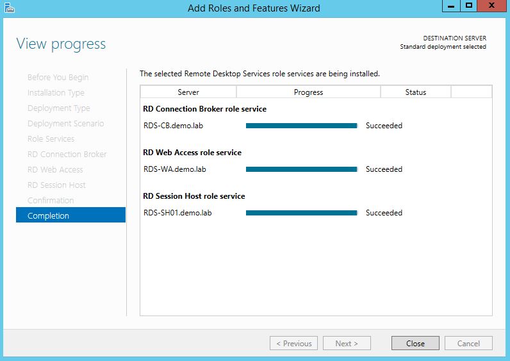Click the Server column header
Screen dimensions: 510x361
(188, 92)
